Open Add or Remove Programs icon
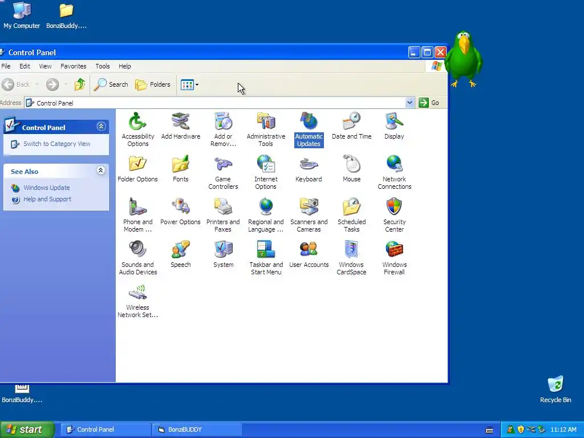This screenshot has height=438, width=584. pyautogui.click(x=223, y=129)
